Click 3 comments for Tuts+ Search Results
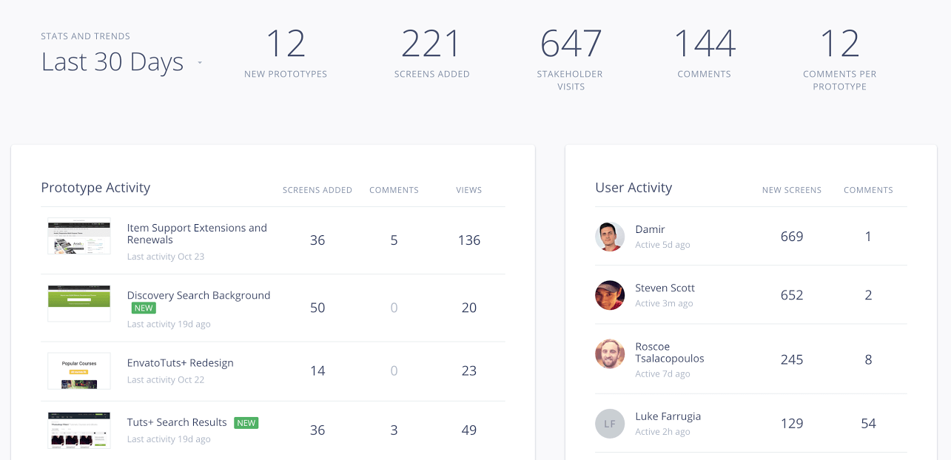Image resolution: width=951 pixels, height=460 pixels. click(394, 430)
